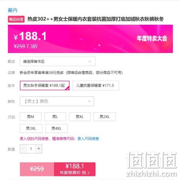
Task: Choose size 男3XL
Action: [x=31, y=128]
